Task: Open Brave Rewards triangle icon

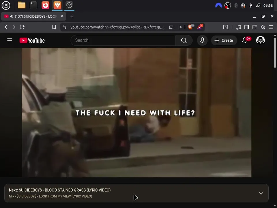Action: click(x=200, y=27)
